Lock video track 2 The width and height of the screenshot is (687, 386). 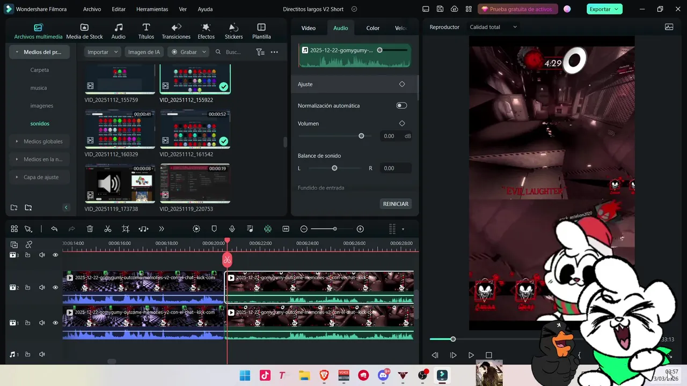(x=27, y=287)
